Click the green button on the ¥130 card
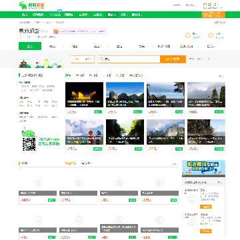240x240 pixels. 173,200
